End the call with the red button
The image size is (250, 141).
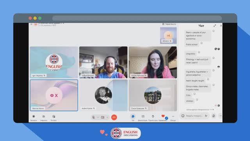click(x=114, y=117)
